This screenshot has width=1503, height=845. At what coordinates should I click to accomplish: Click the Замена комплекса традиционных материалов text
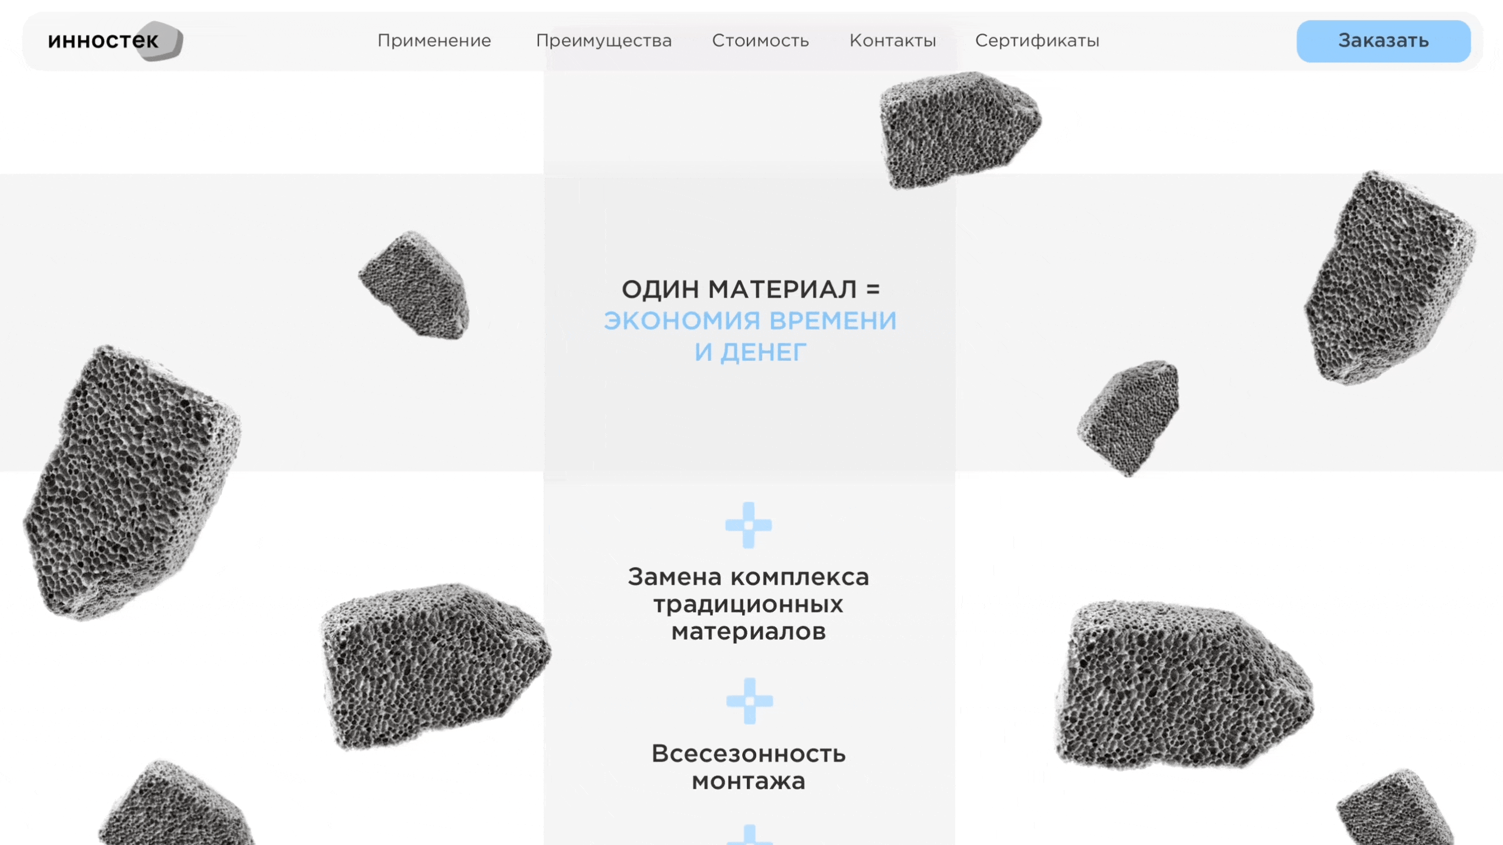coord(749,604)
